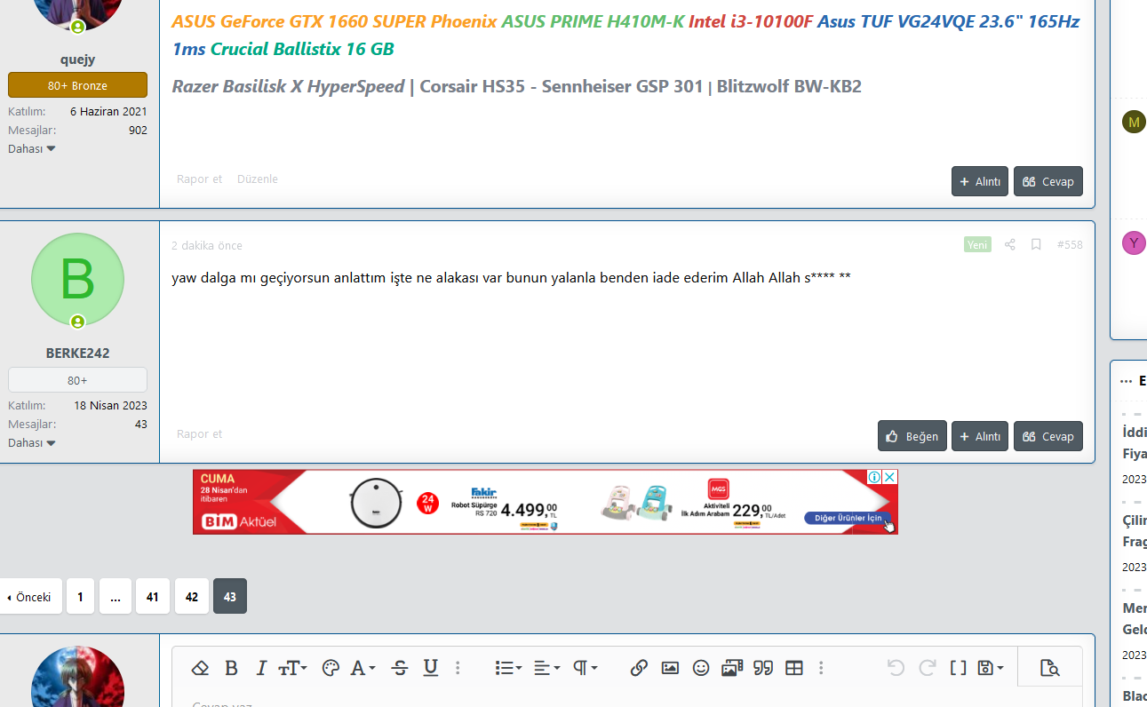Open the text color palette
The image size is (1147, 707).
pos(331,668)
